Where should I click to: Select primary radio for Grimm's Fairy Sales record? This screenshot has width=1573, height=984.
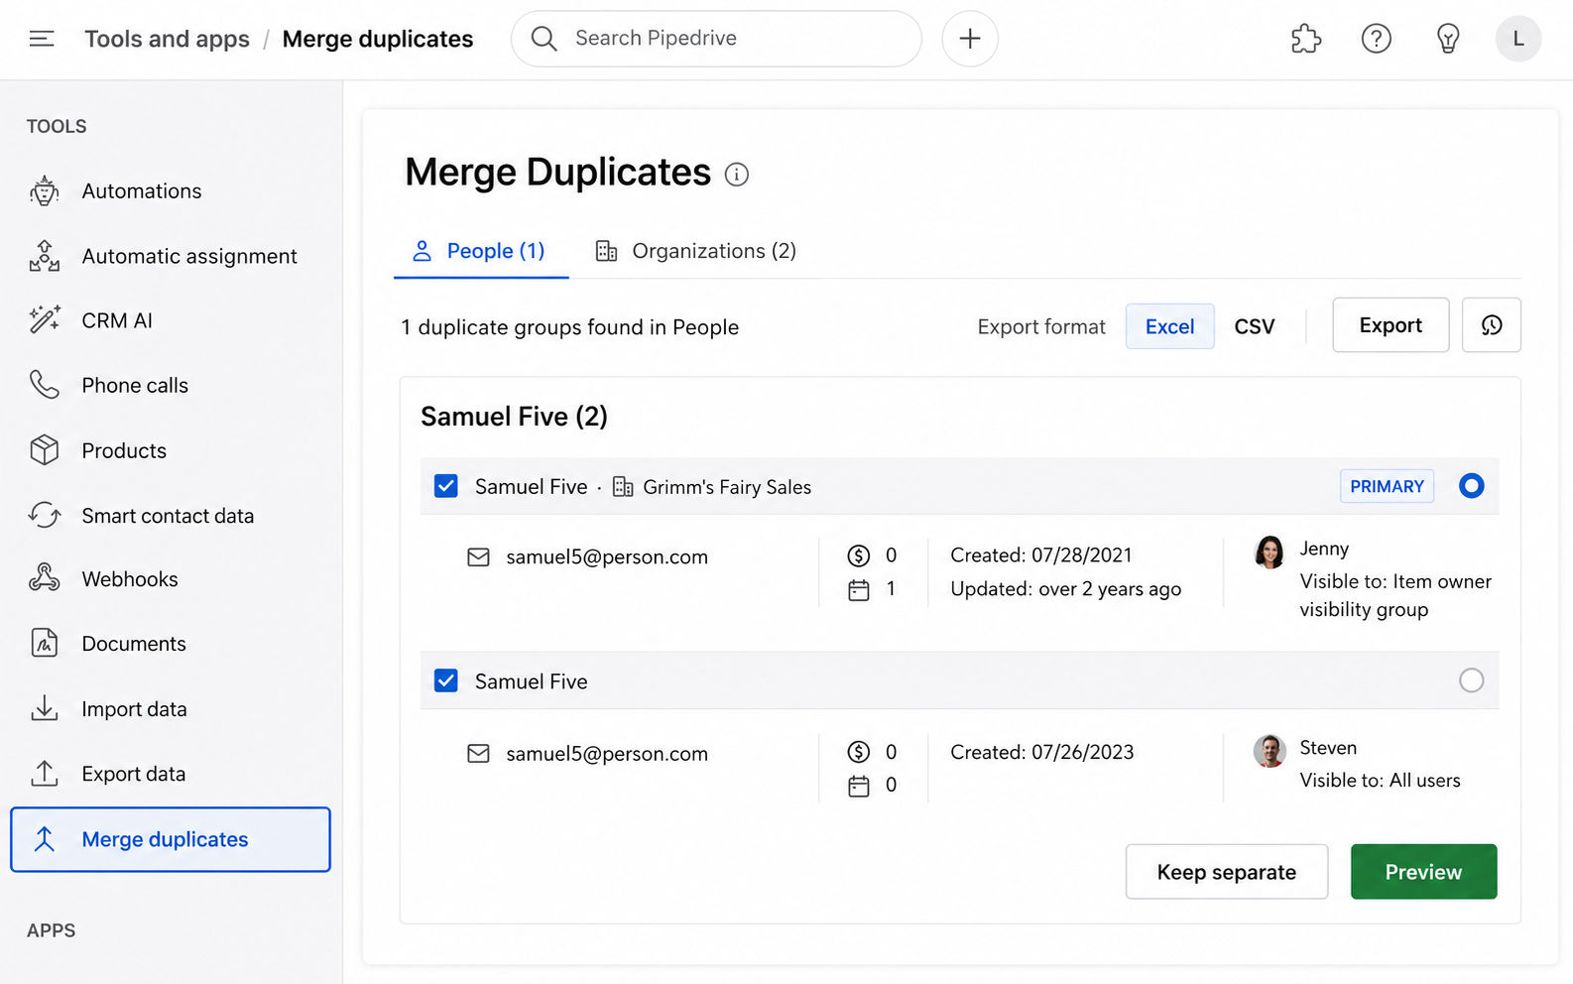coord(1472,486)
